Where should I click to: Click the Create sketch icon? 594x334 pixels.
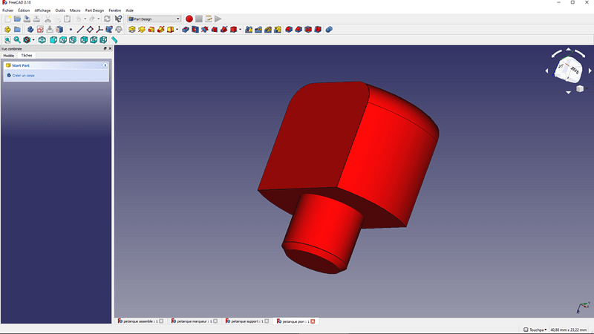click(x=40, y=30)
